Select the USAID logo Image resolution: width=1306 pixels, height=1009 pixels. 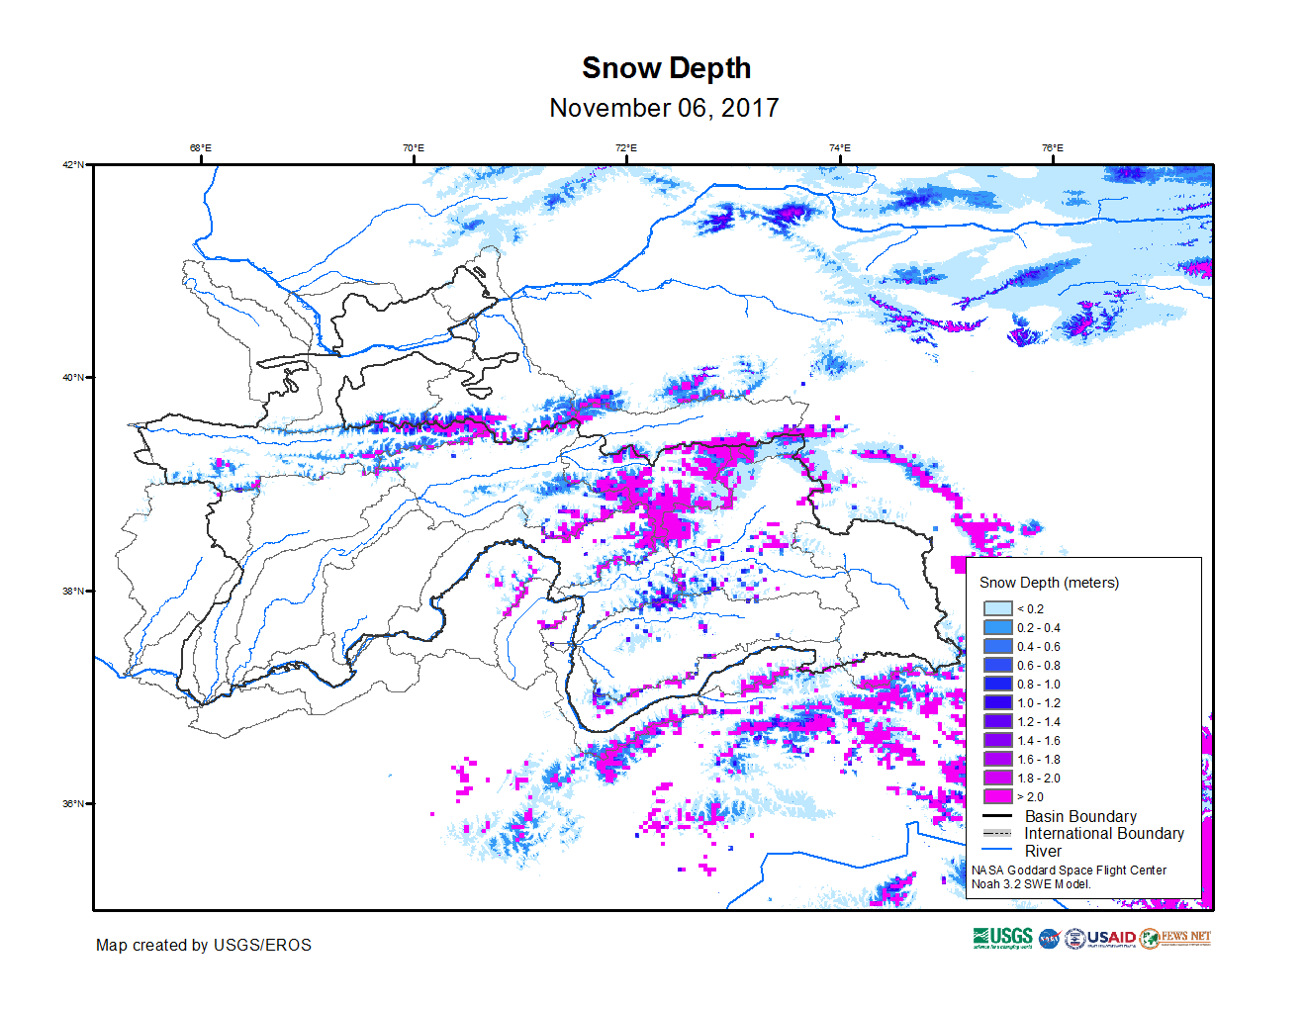(x=1100, y=938)
